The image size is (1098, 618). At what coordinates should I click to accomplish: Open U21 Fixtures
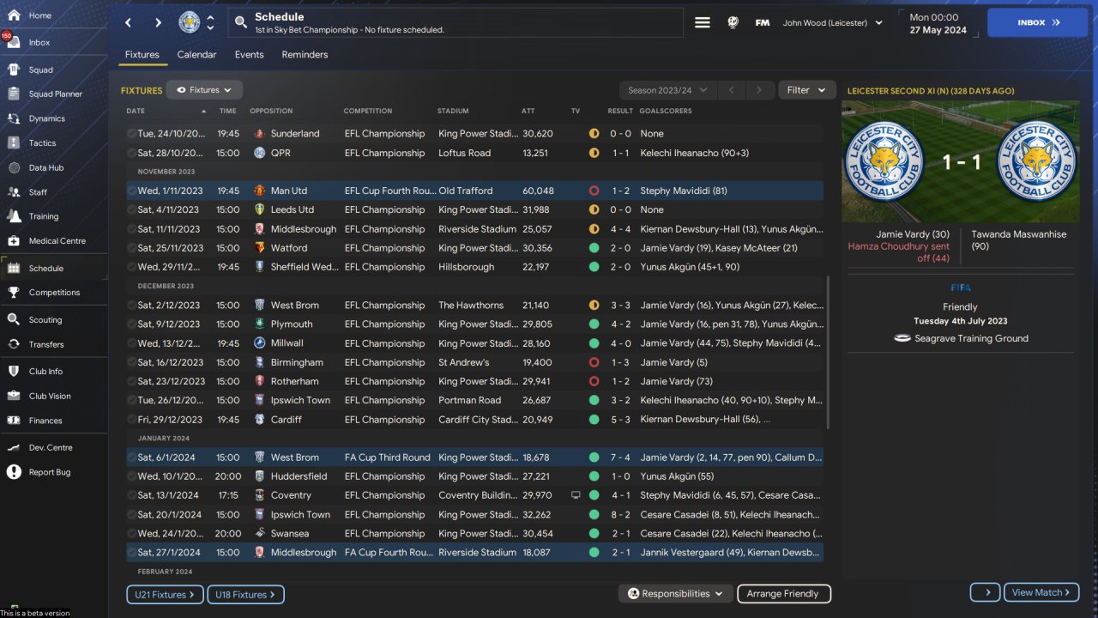pyautogui.click(x=165, y=594)
